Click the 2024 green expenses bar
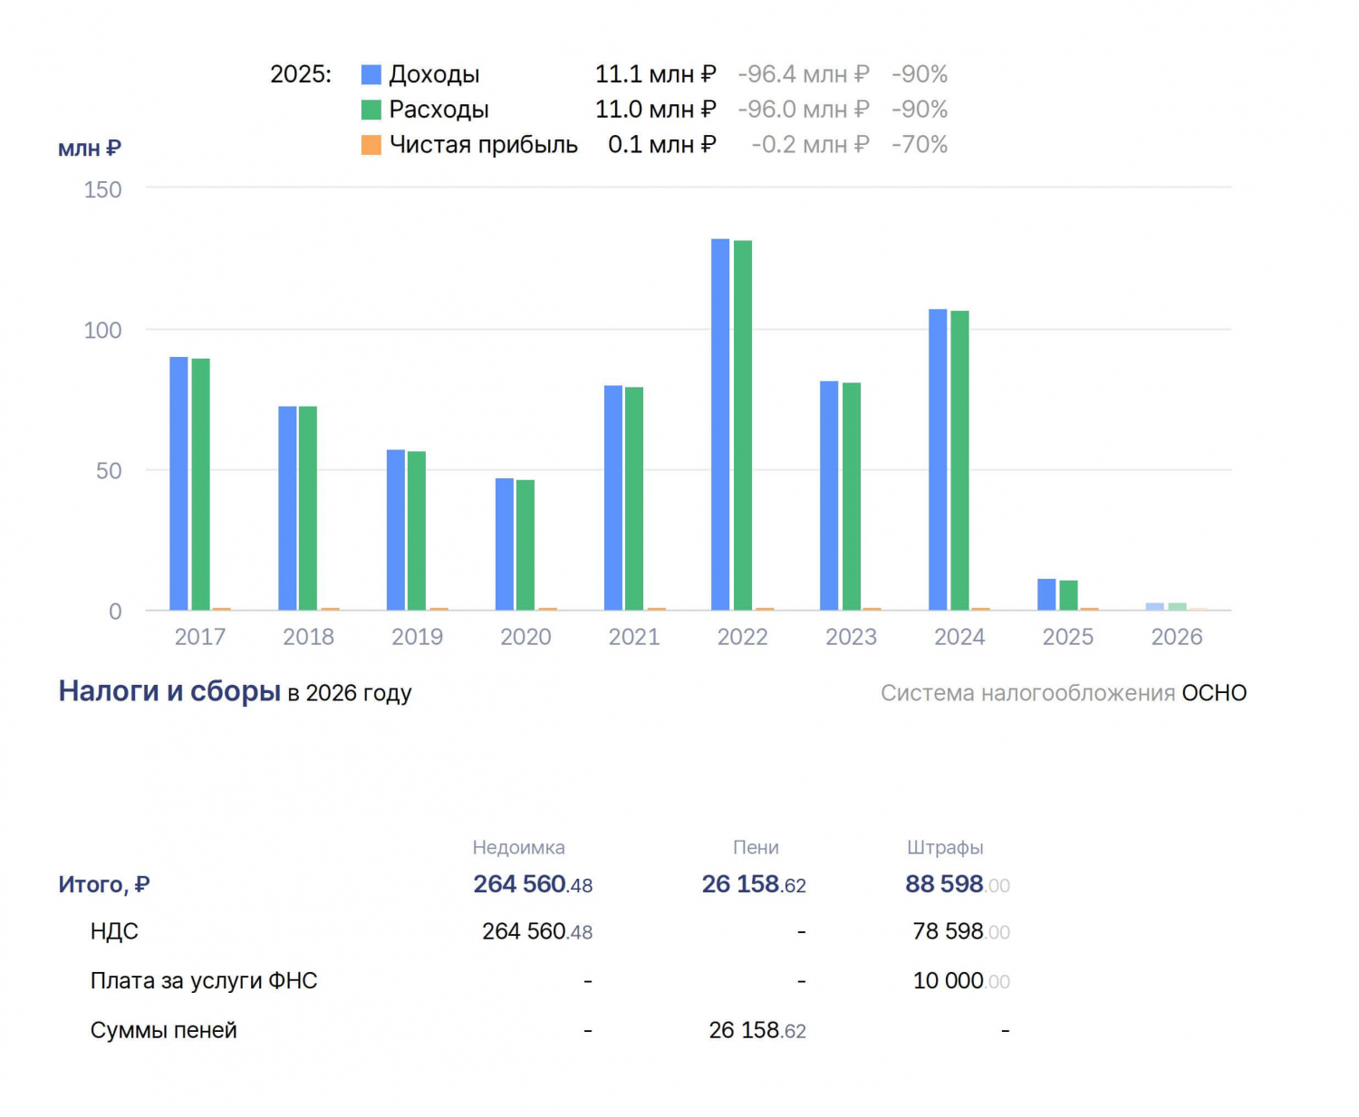The height and width of the screenshot is (1117, 1359). coord(959,460)
